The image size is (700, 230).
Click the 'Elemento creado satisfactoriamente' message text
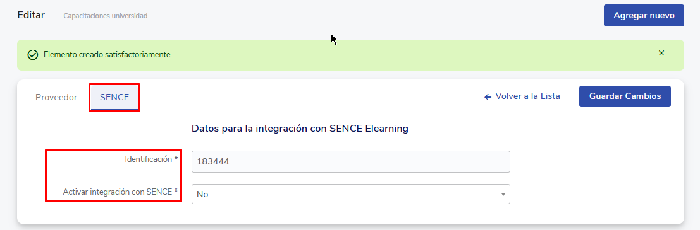click(108, 55)
